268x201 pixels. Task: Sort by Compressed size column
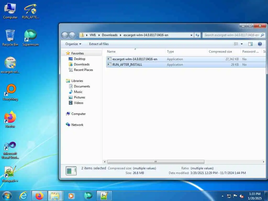(224, 52)
